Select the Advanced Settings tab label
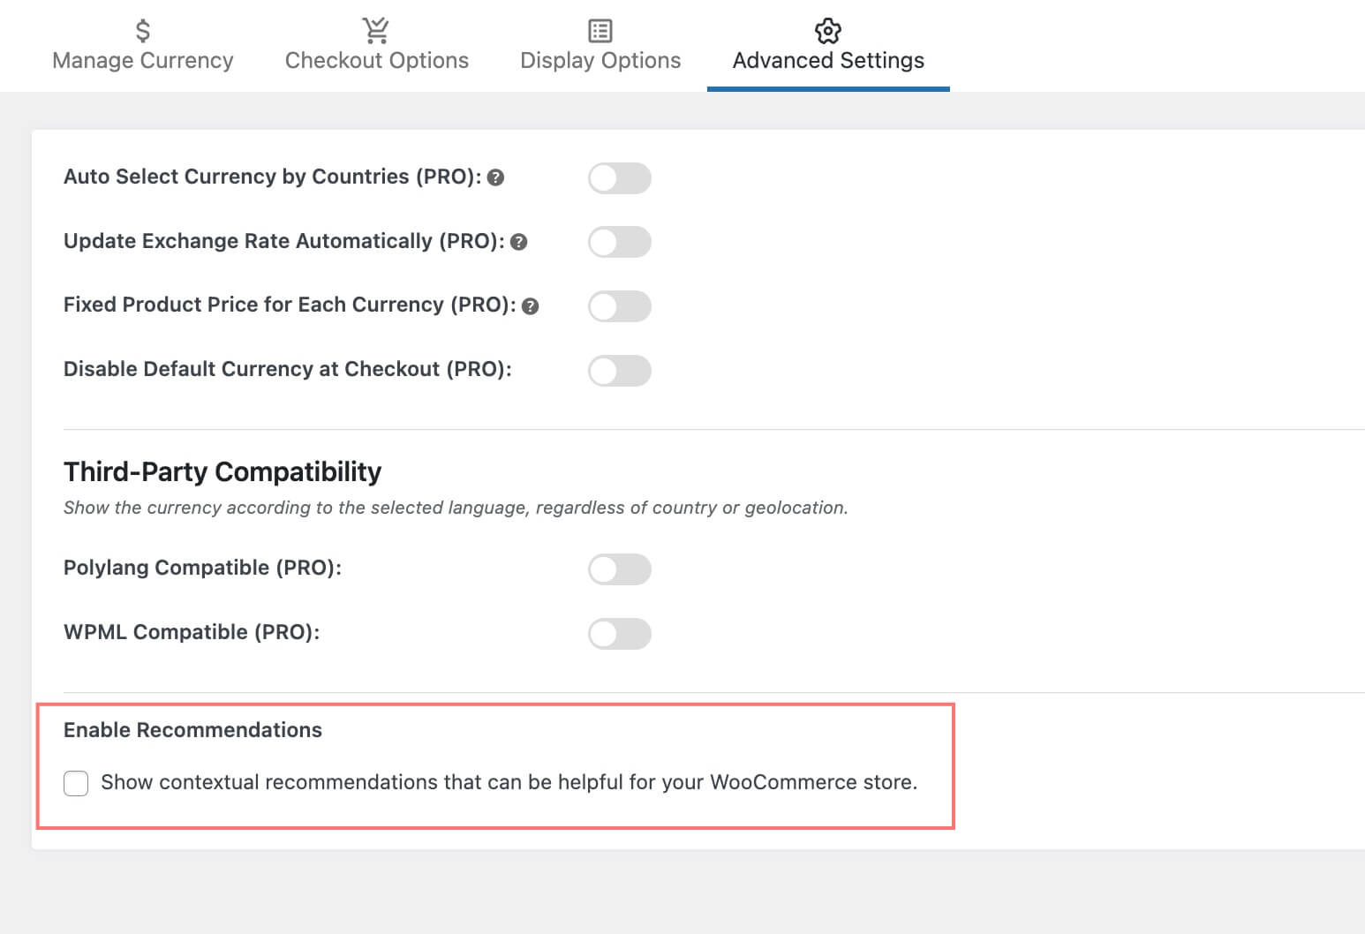The width and height of the screenshot is (1365, 934). coord(828,61)
